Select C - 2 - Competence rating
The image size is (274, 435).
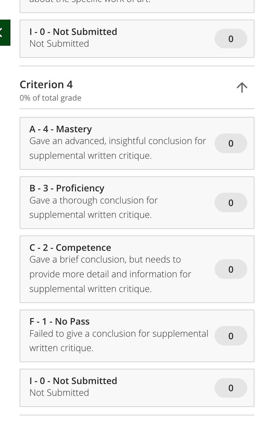click(137, 269)
